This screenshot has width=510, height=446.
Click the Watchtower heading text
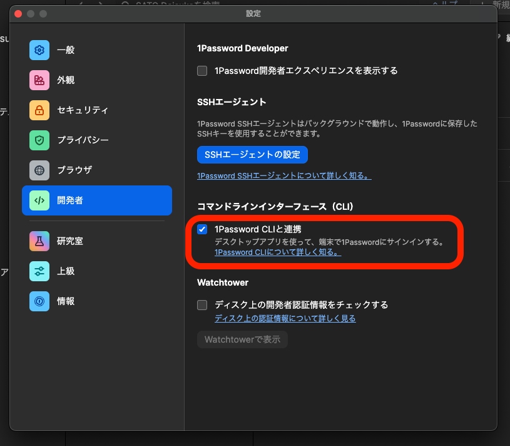coord(223,283)
